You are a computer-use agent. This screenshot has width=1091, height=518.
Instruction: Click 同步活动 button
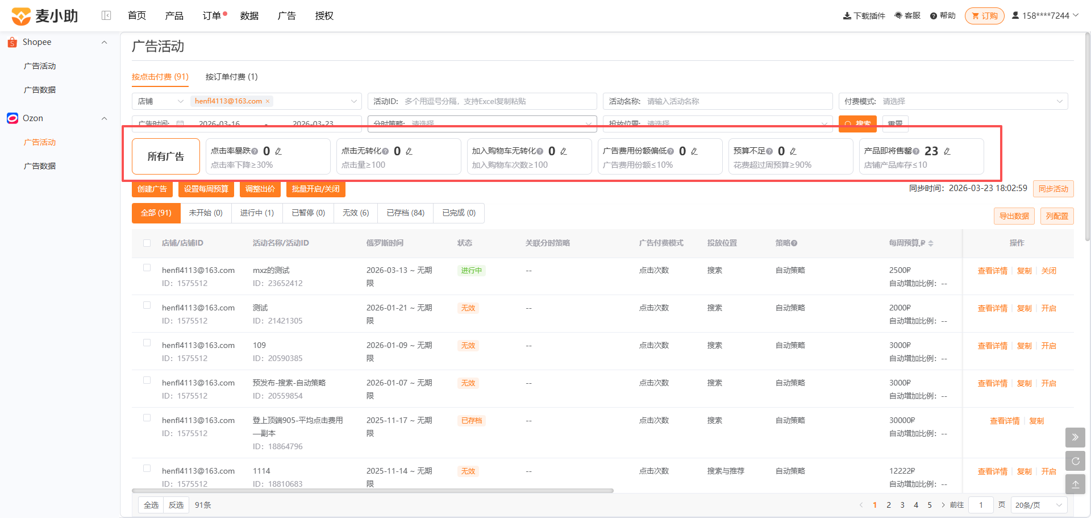1053,189
